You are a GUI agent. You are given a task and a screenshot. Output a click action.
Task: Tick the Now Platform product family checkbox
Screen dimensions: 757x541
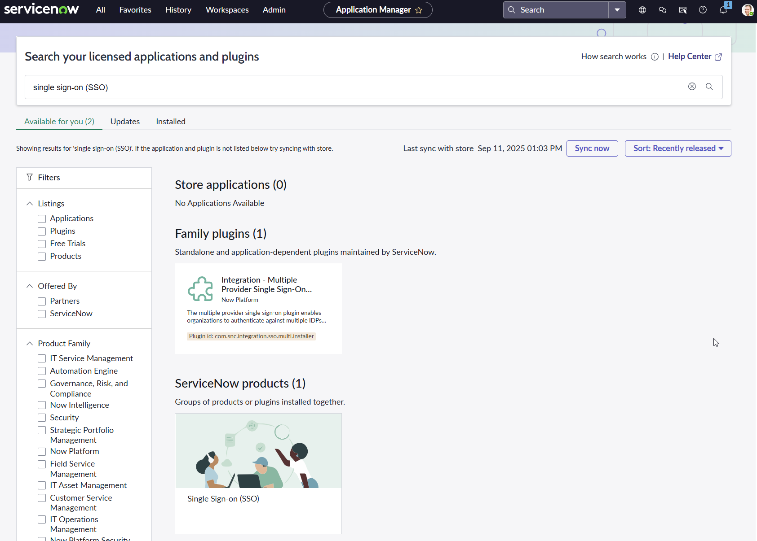pos(42,452)
